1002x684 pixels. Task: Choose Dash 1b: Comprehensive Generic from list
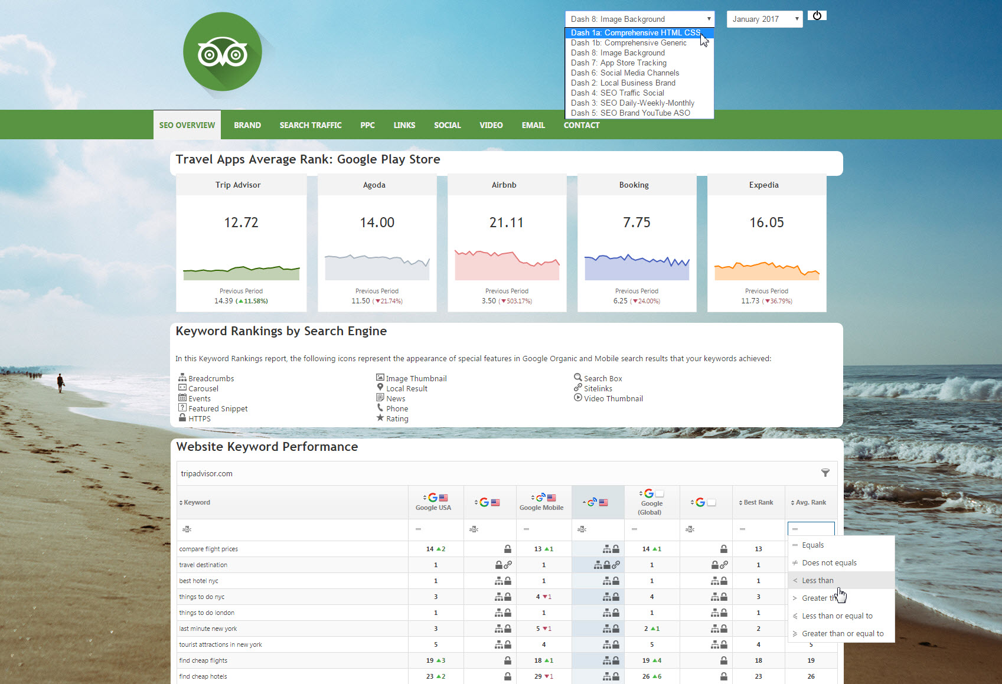[x=628, y=43]
